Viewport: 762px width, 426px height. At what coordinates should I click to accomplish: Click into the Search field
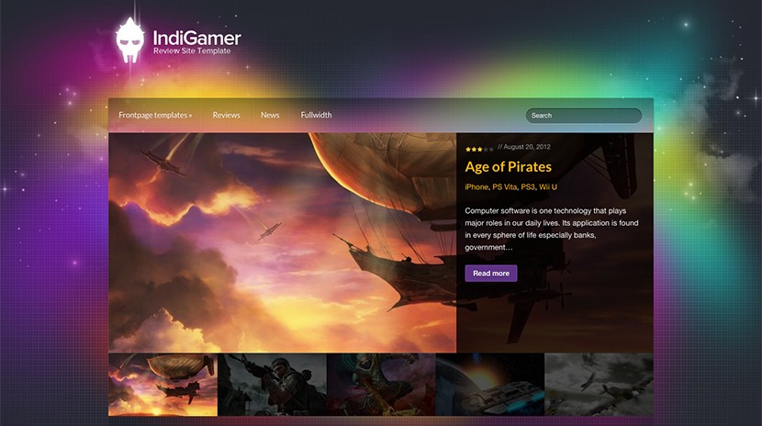(584, 116)
